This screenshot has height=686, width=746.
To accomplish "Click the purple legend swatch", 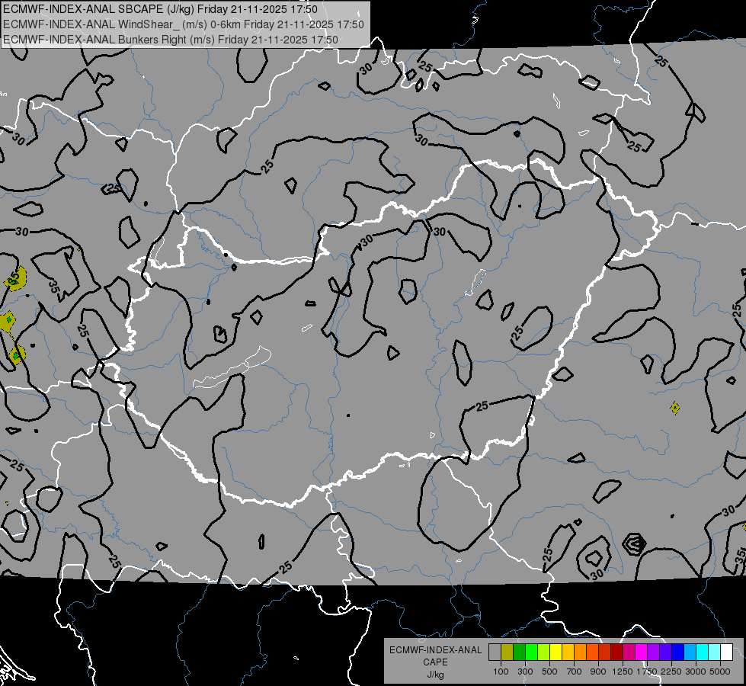I will (654, 652).
